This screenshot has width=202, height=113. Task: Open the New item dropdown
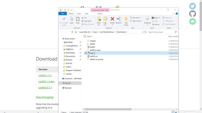(x=135, y=18)
